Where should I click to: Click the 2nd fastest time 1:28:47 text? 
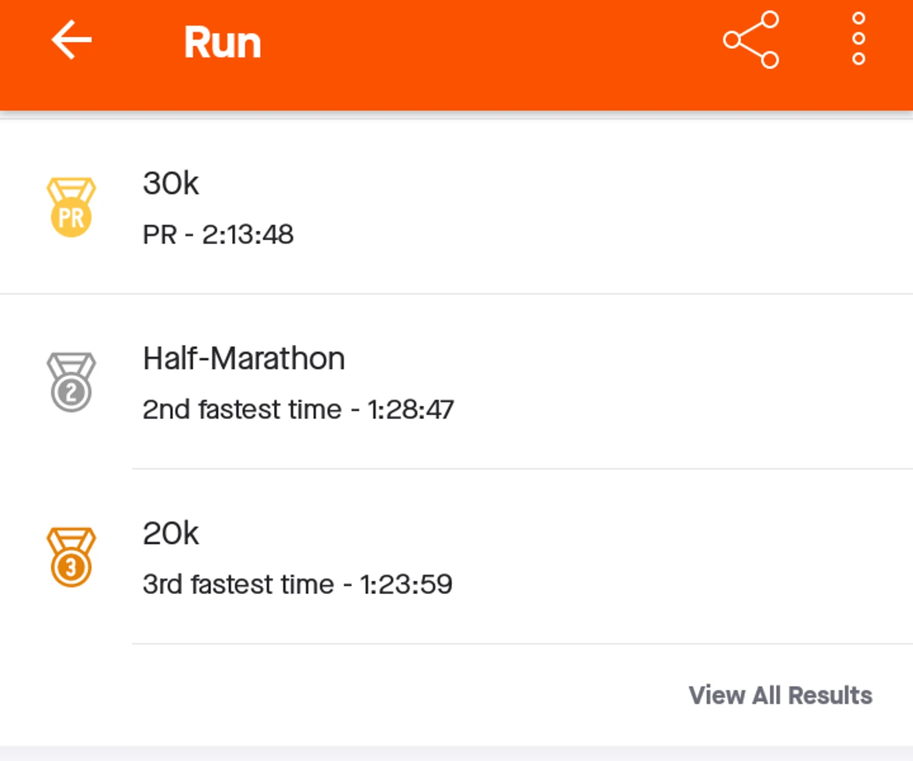pyautogui.click(x=298, y=410)
